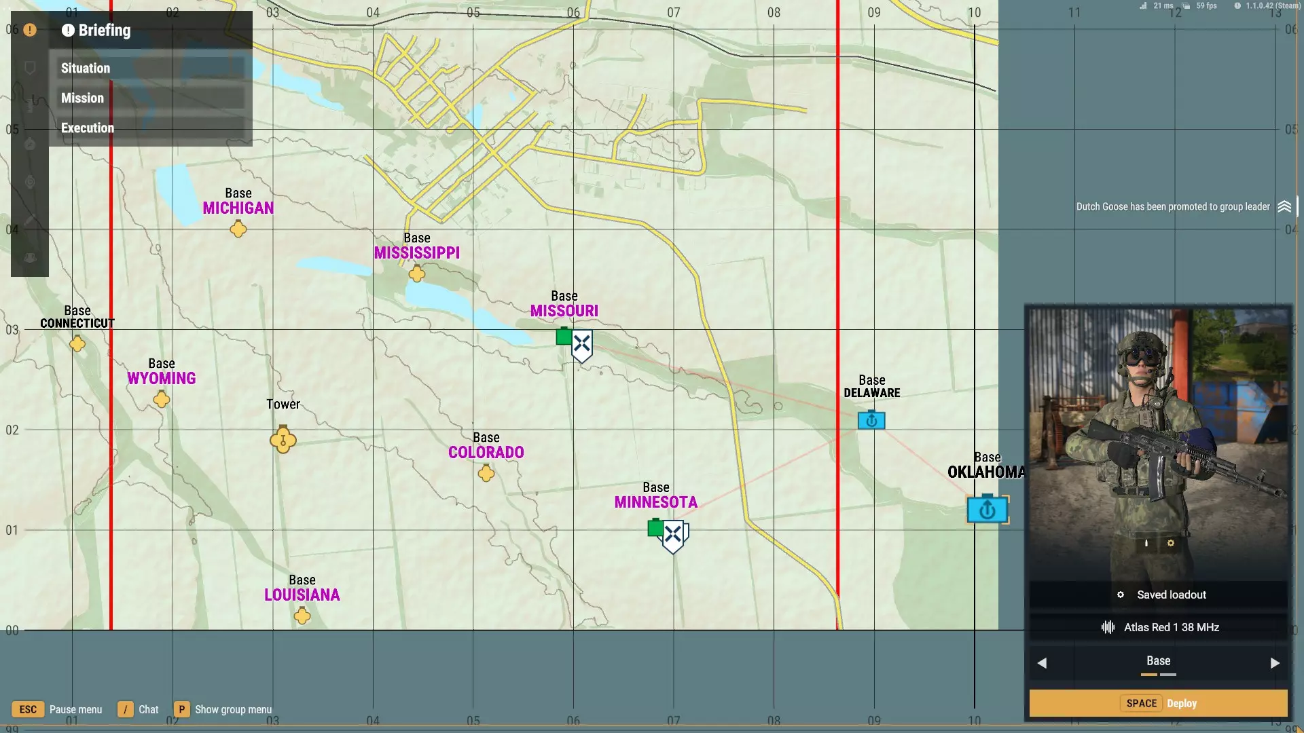Select the Base Delaware spawn icon
Screen dimensions: 1304x733
click(x=871, y=420)
